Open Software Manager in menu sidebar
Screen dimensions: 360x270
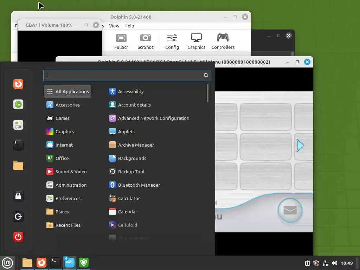18,104
